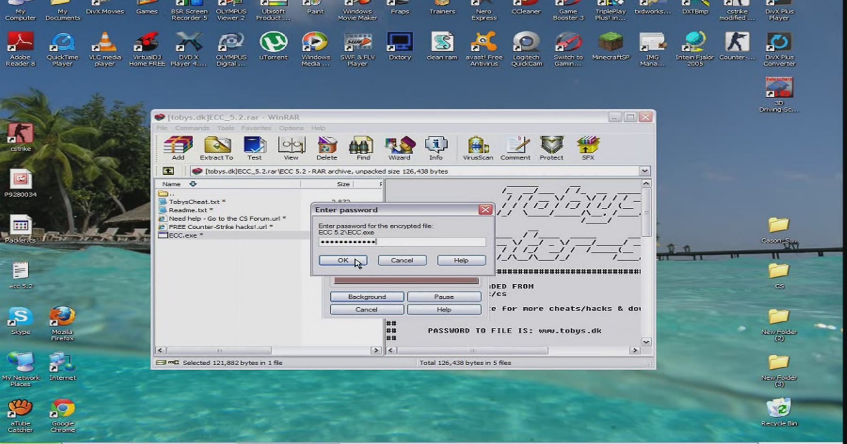
Task: Launch avast! Free Antivirus shortcut
Action: click(x=484, y=49)
